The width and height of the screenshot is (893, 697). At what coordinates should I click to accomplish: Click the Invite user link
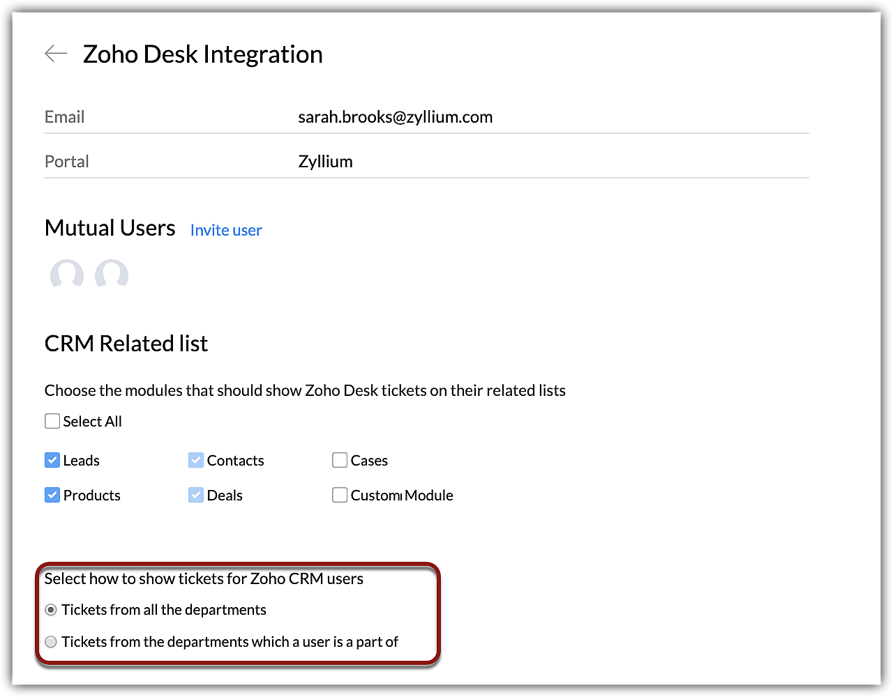[226, 230]
